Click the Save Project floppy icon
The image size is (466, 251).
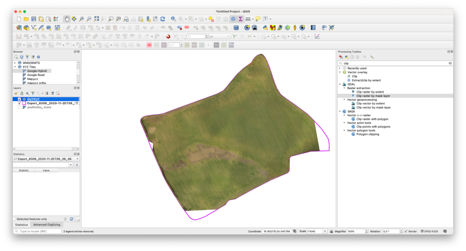(34, 19)
